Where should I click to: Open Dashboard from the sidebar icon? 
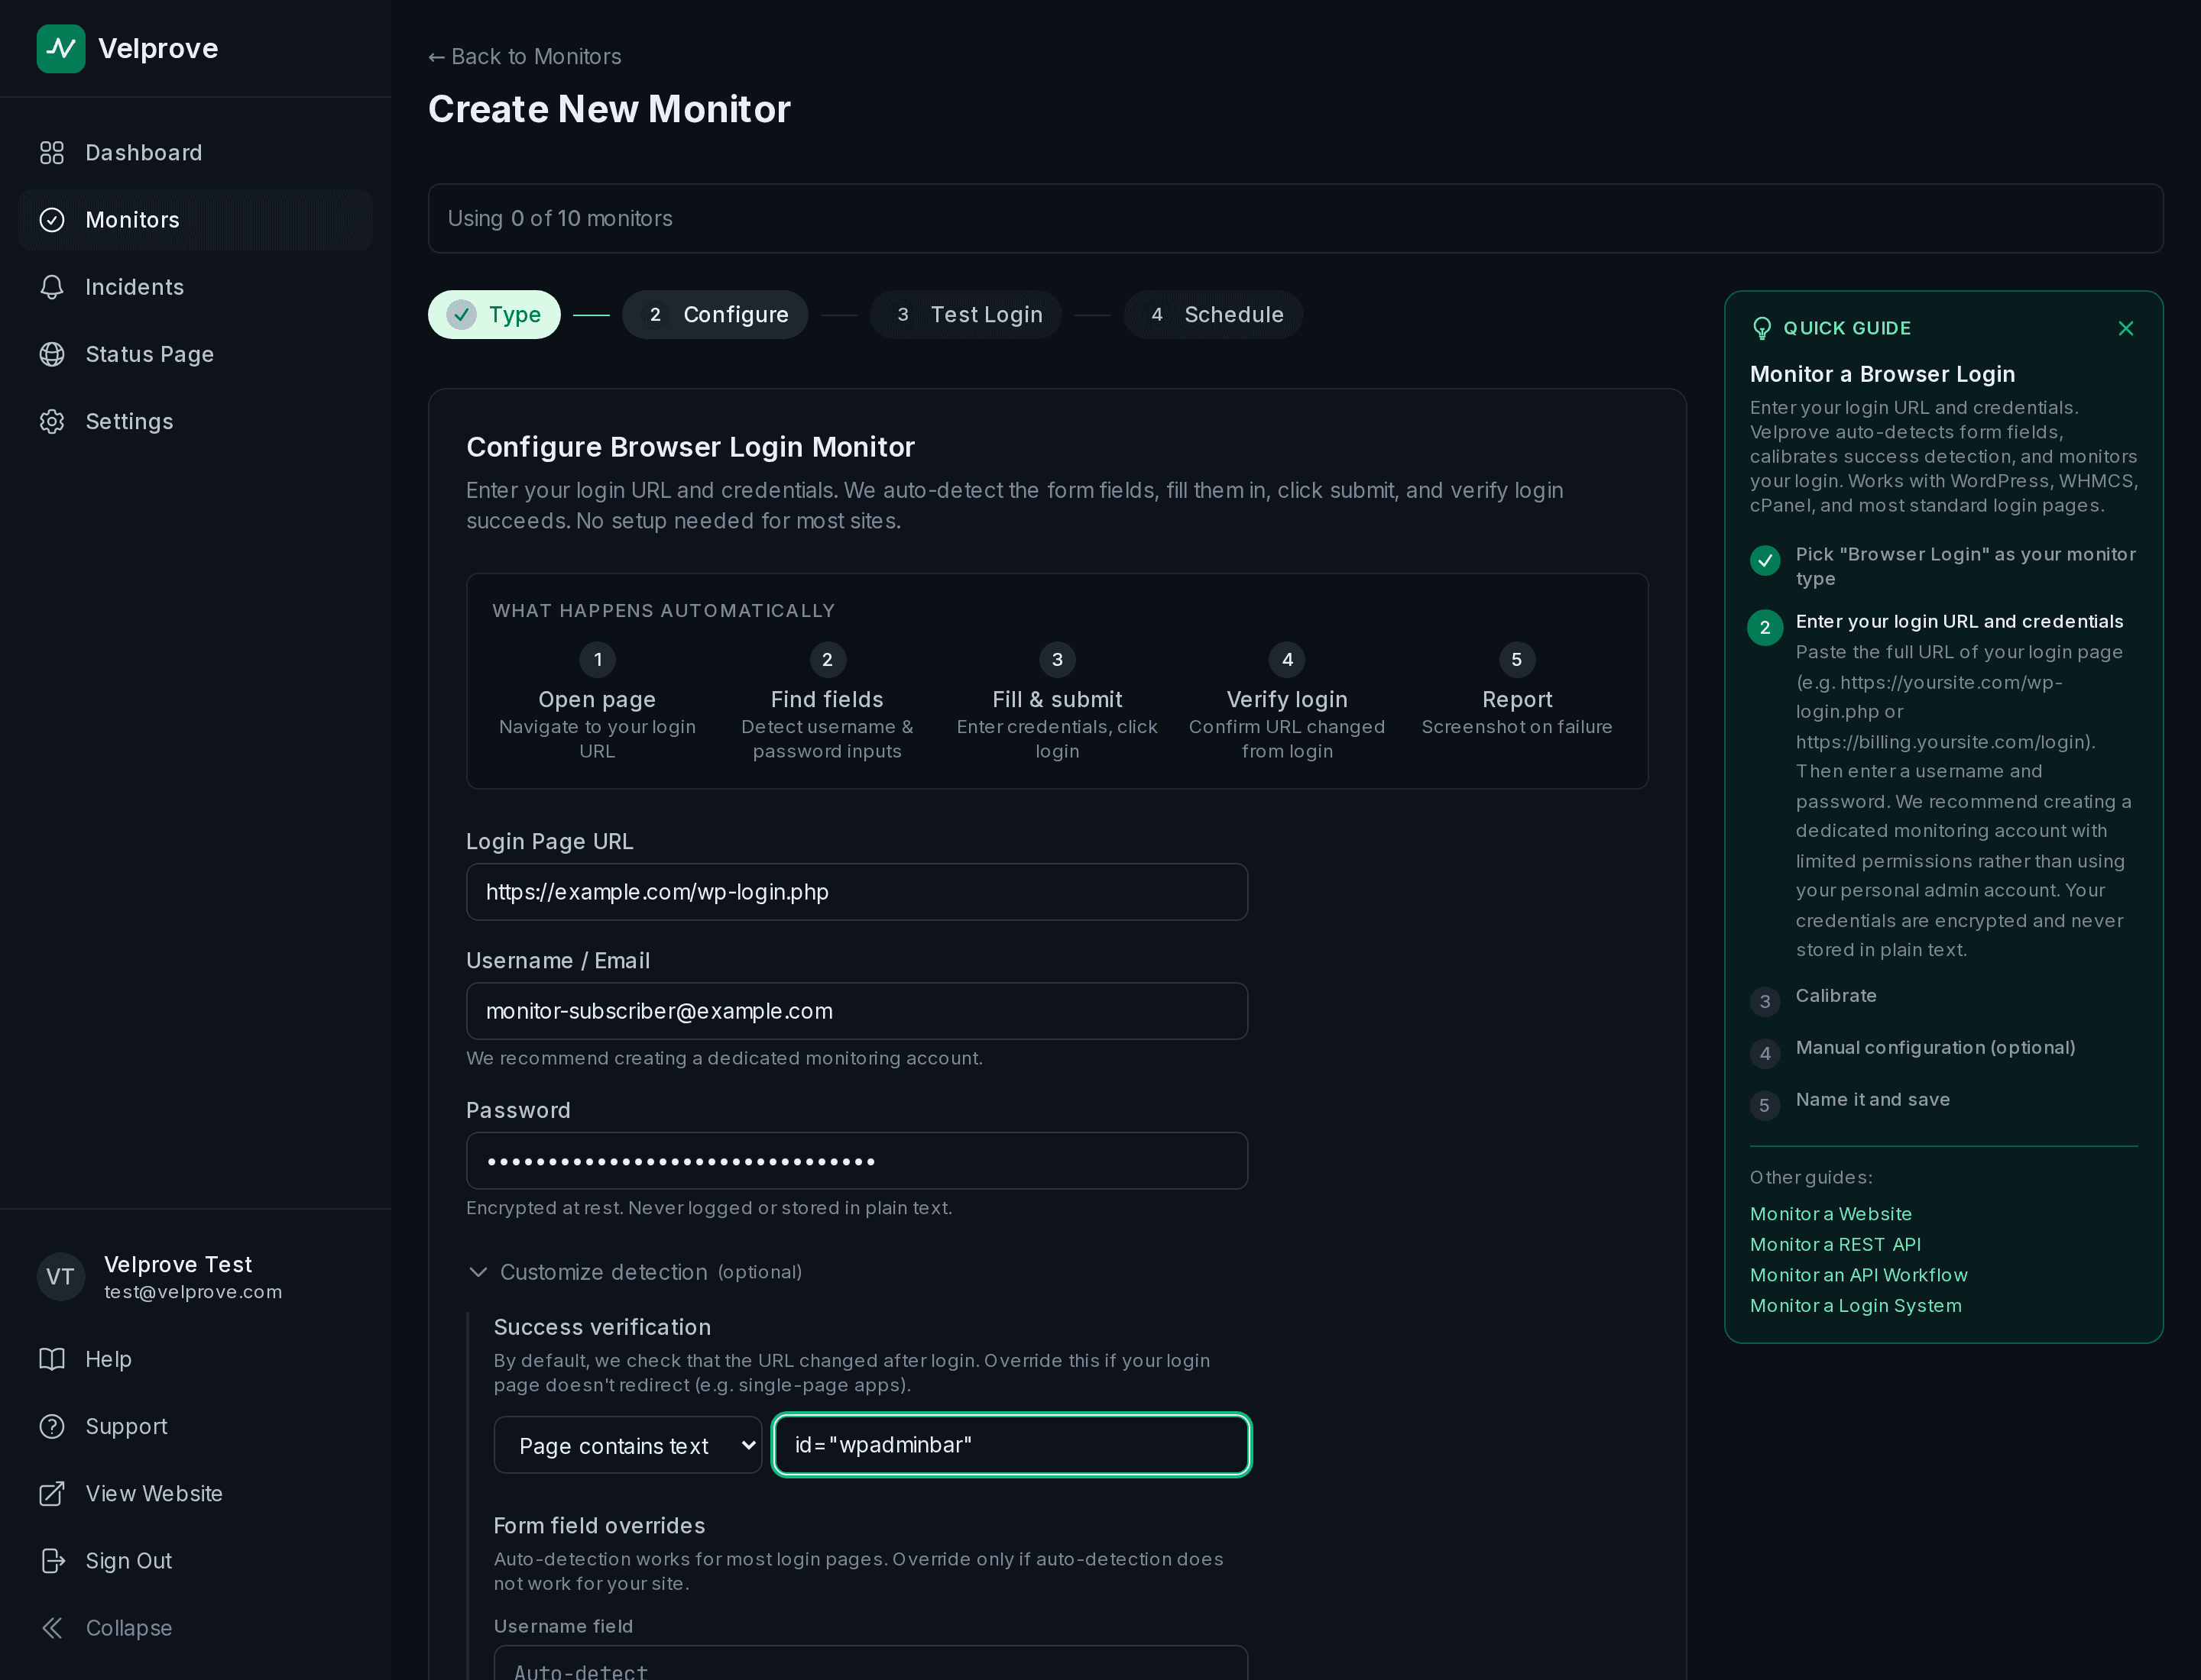coord(52,153)
